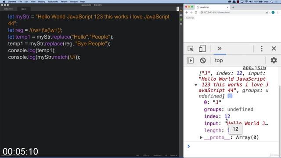This screenshot has height=158, width=281.
Task: Open Spaces indentation selector in Brackets status bar
Action: pos(173,155)
